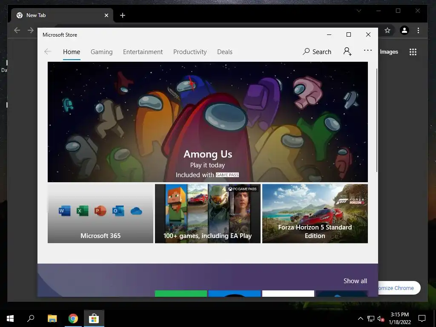Image resolution: width=436 pixels, height=327 pixels.
Task: Open Windows taskbar search
Action: [31, 318]
